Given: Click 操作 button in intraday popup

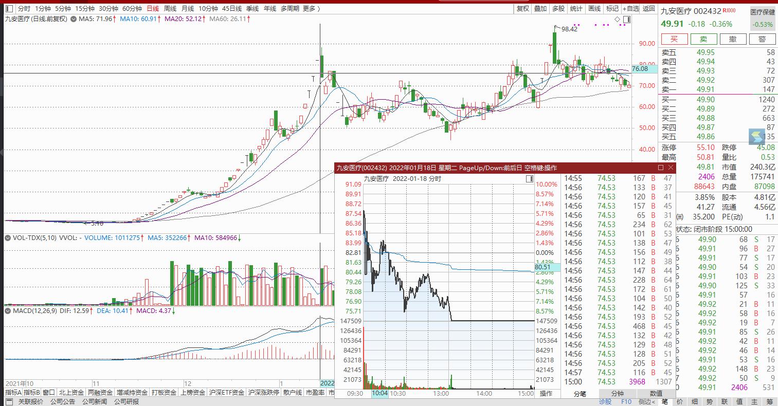Looking at the screenshot, I should pyautogui.click(x=546, y=394).
